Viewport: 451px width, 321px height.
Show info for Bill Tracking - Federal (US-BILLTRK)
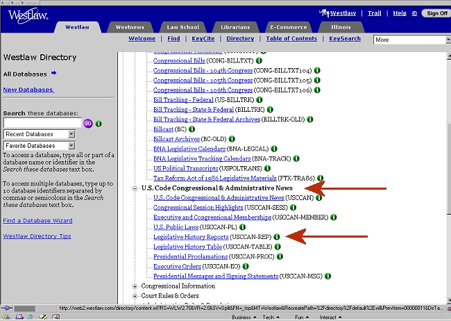(x=259, y=99)
